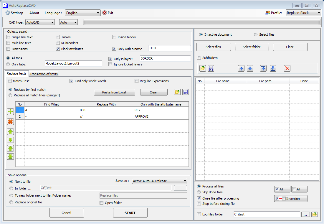Open file list with folder icon

[203, 68]
